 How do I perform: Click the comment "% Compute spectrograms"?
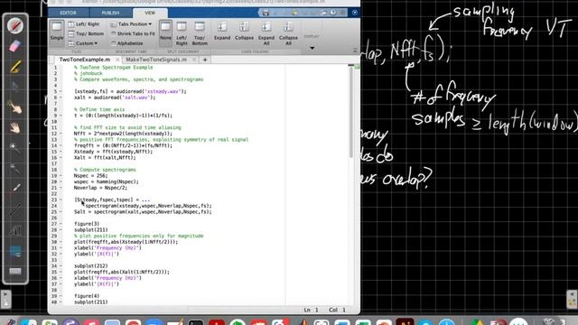[105, 170]
